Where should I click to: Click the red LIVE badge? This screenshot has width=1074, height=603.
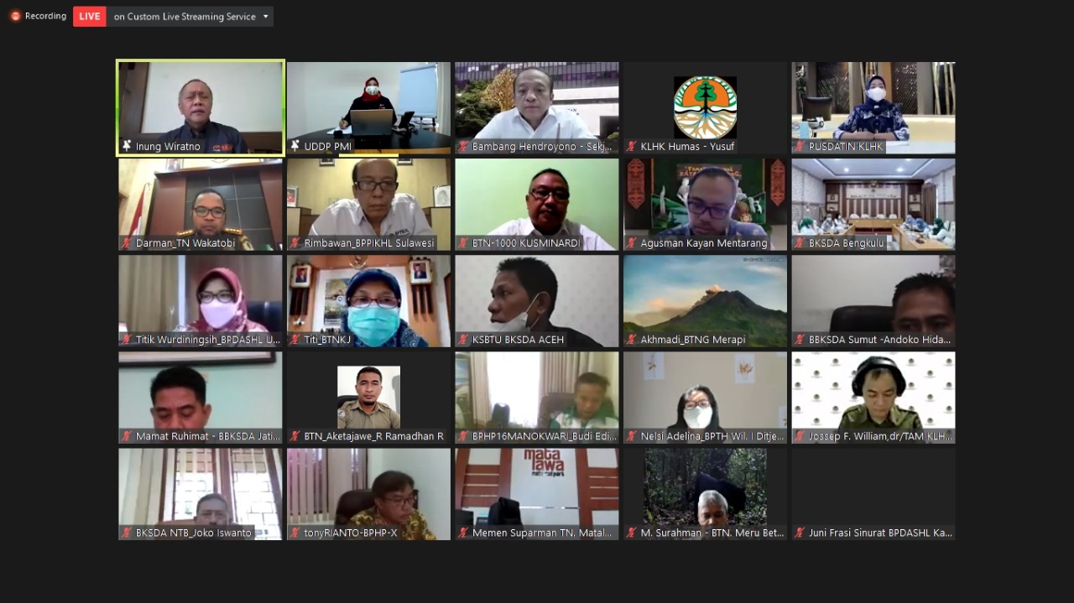click(x=90, y=16)
